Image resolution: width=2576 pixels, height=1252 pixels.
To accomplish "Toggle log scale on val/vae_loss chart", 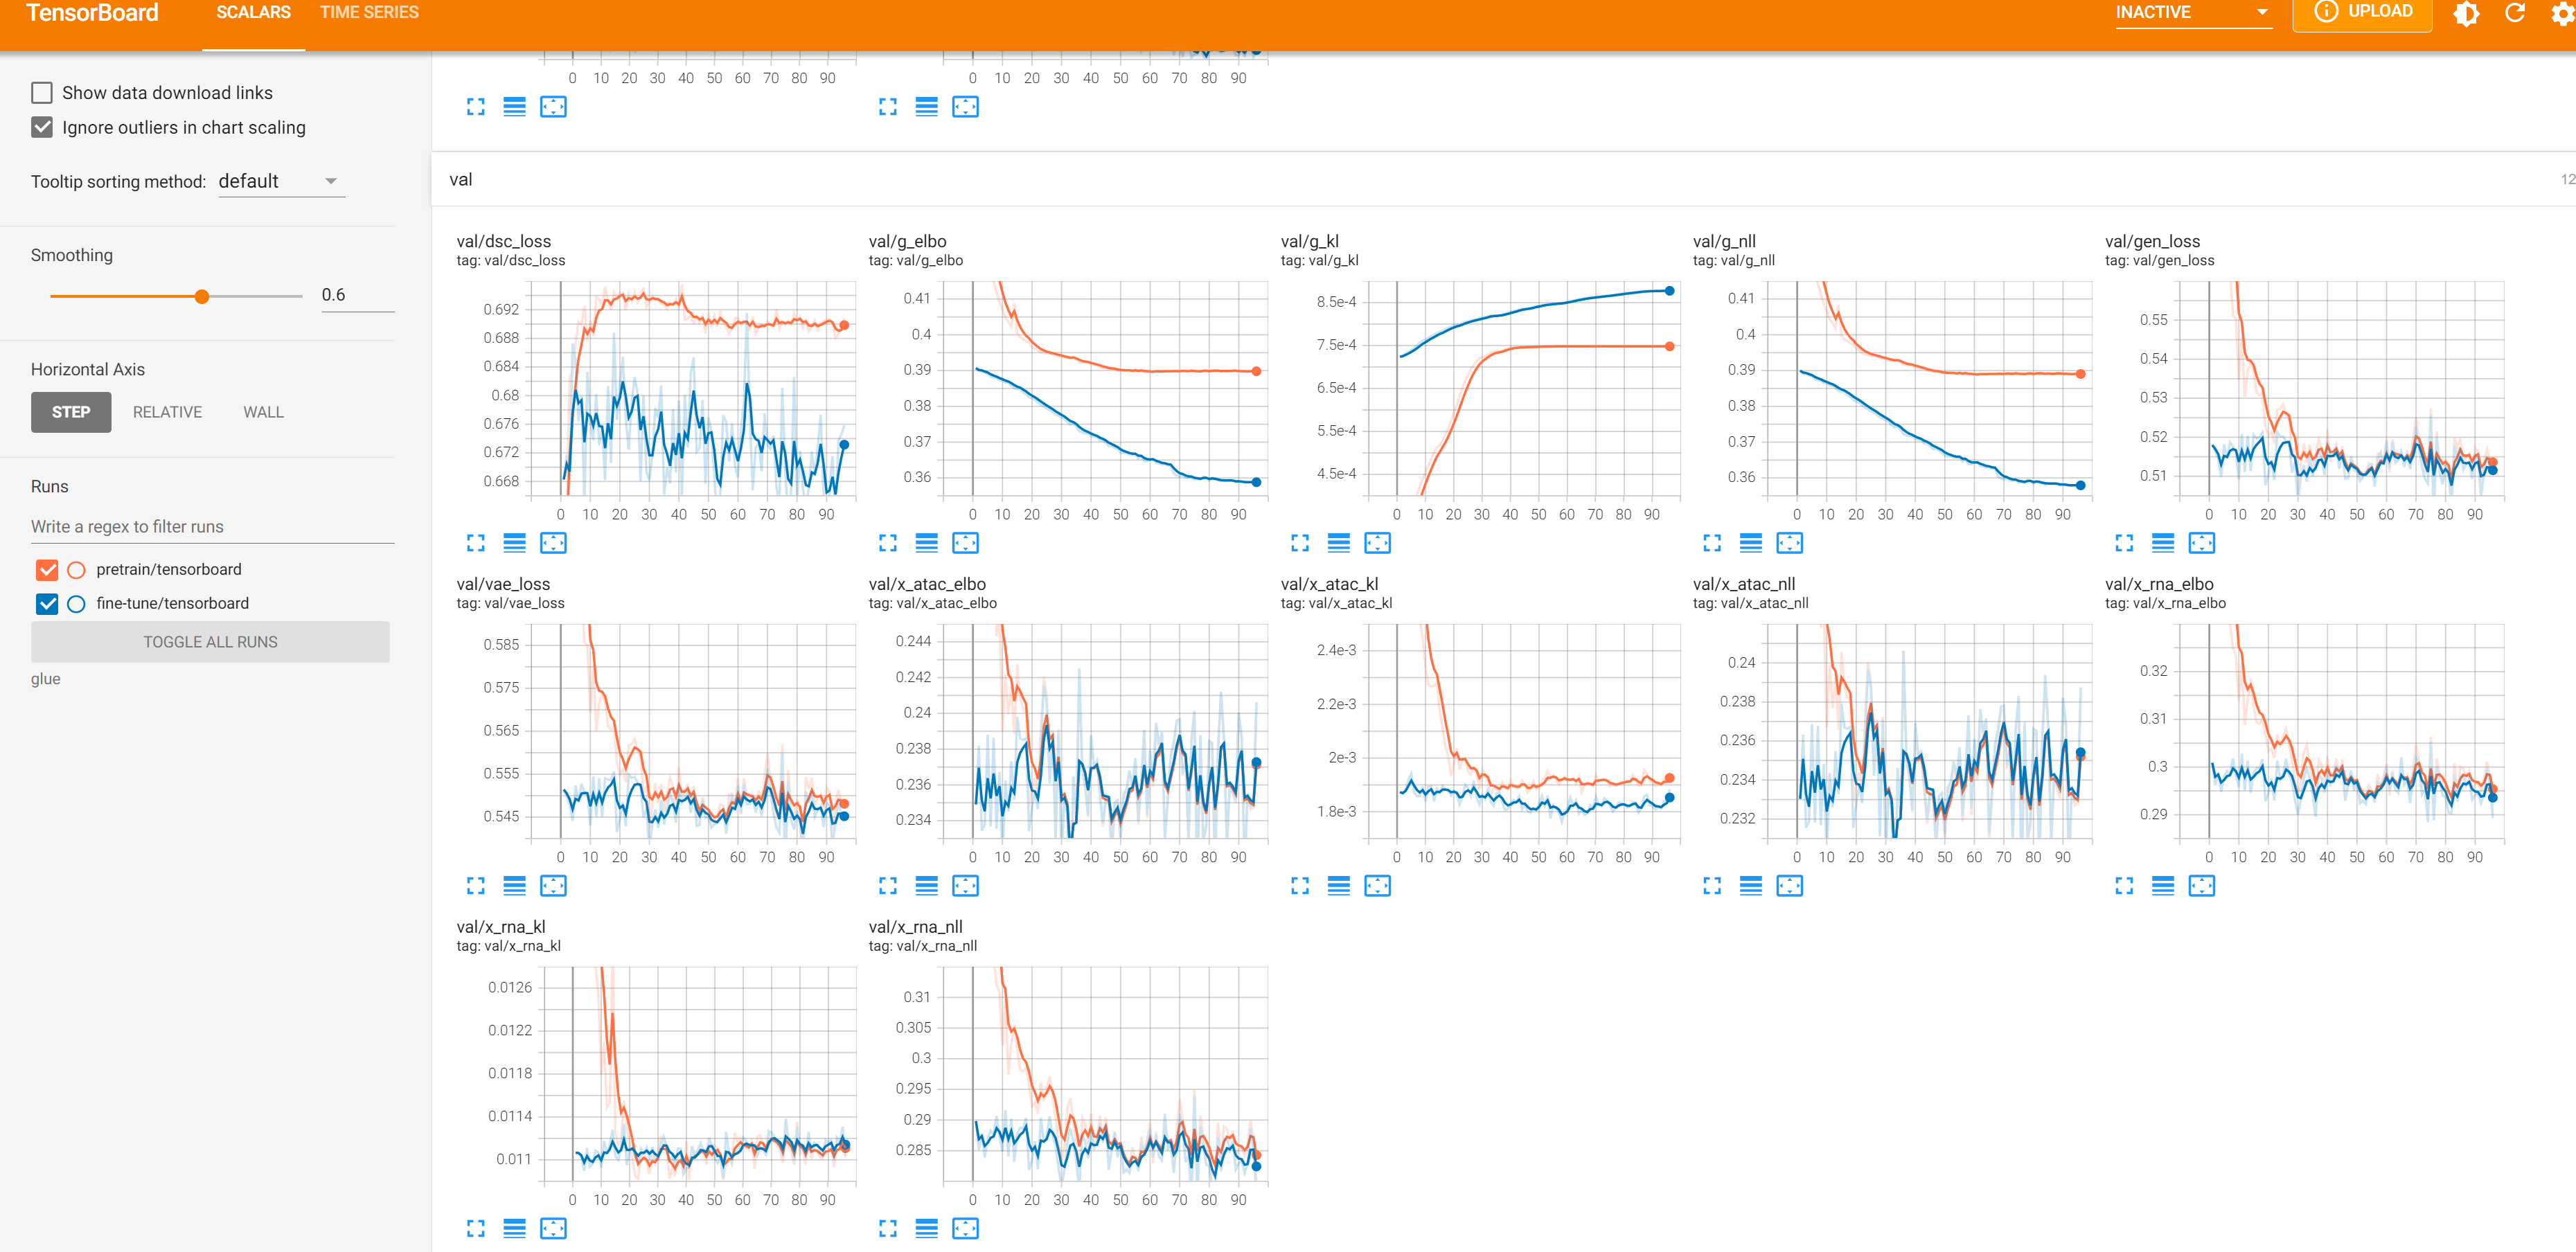I will click(x=514, y=886).
